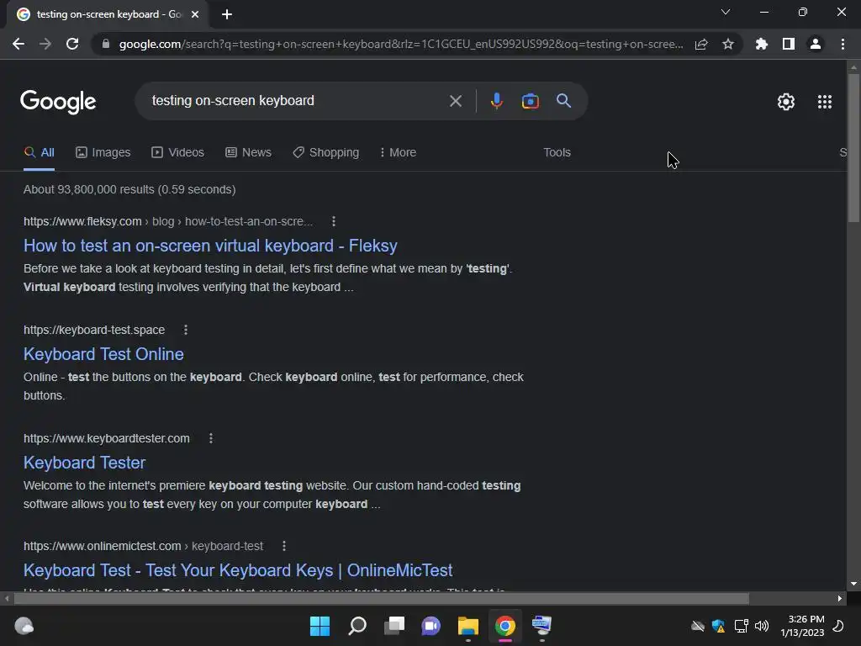Open File Explorer from taskbar
The image size is (861, 646).
[467, 626]
